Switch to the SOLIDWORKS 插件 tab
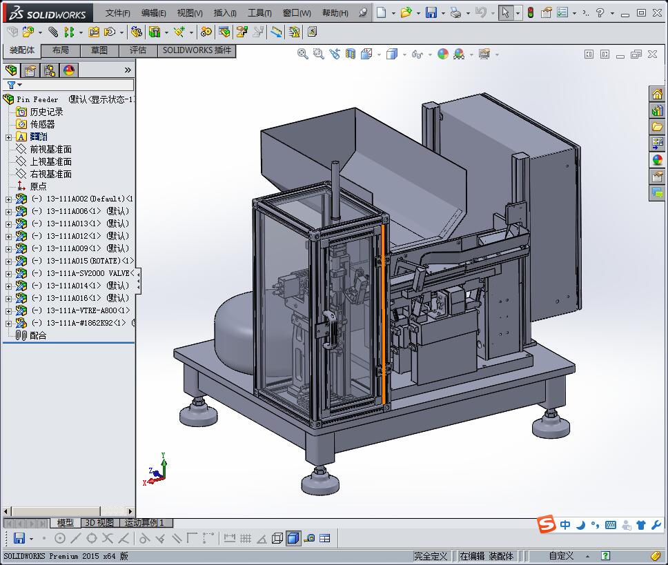 click(197, 50)
